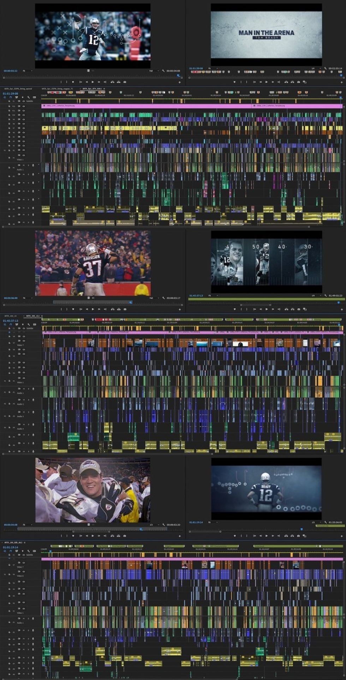Click the scrub bar zoom slider in Harrison source monitor
The width and height of the screenshot is (346, 680).
coord(93,302)
